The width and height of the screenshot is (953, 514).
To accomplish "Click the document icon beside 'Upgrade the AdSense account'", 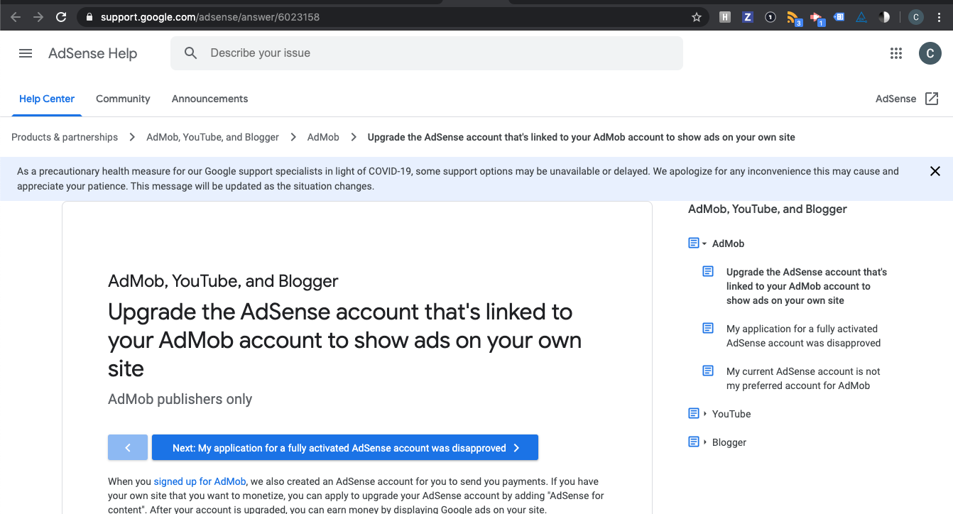I will click(708, 271).
